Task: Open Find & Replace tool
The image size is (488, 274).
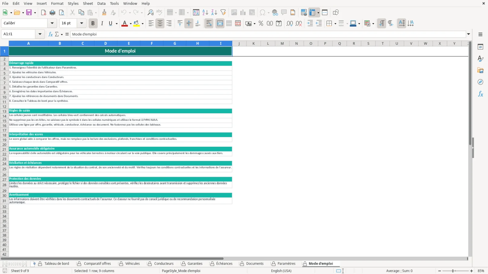Action: [x=150, y=12]
